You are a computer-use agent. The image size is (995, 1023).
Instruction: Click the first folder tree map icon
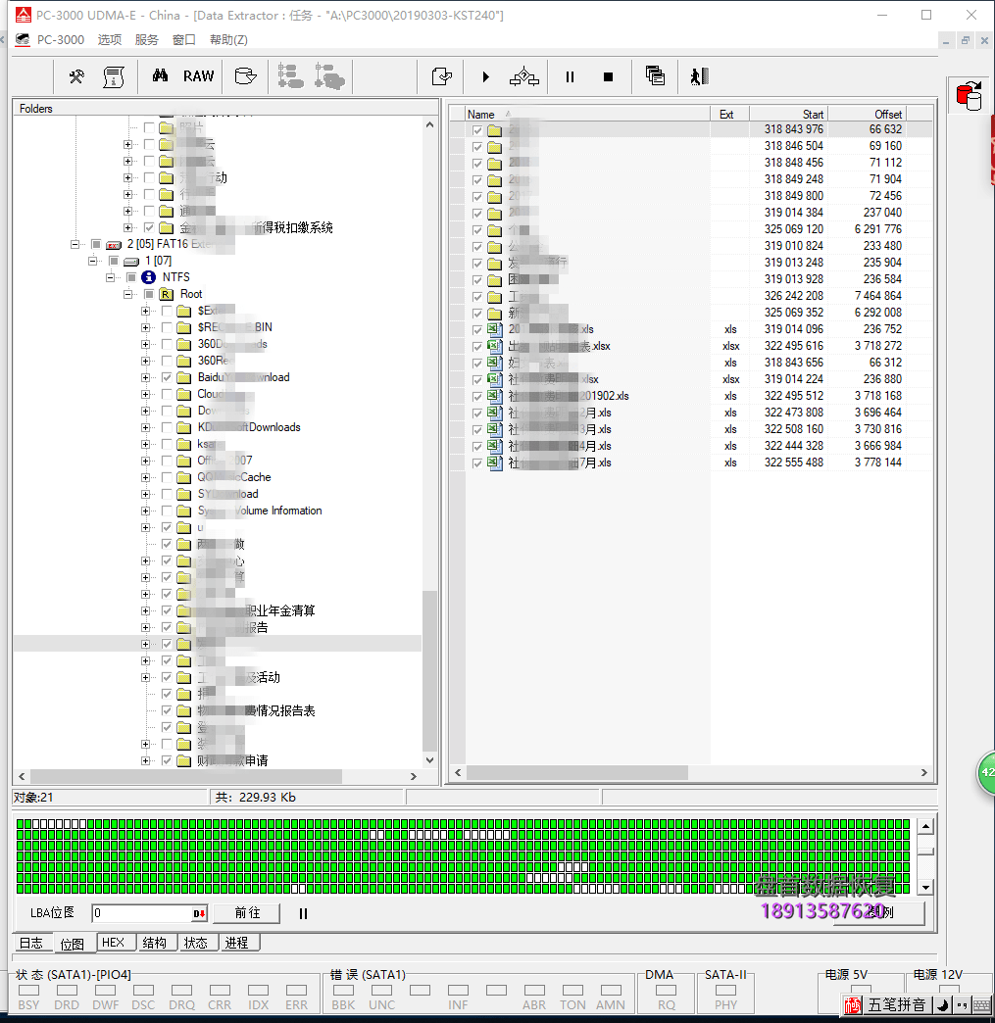(x=290, y=76)
